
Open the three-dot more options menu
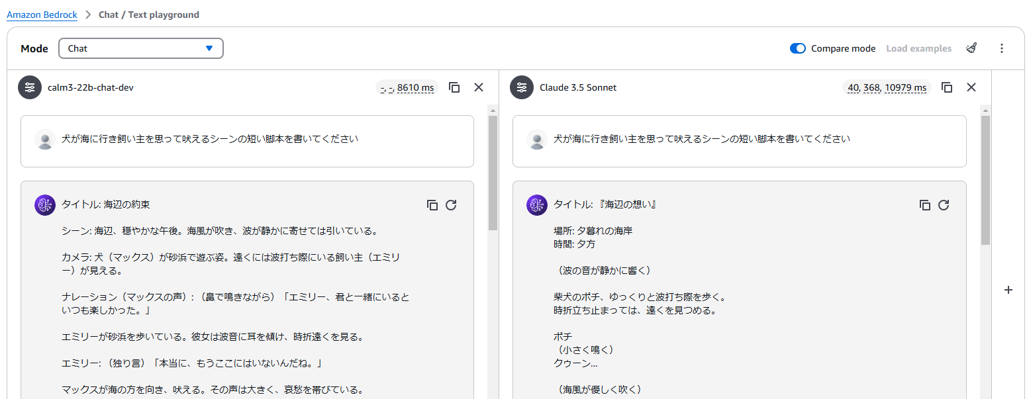click(x=1002, y=48)
